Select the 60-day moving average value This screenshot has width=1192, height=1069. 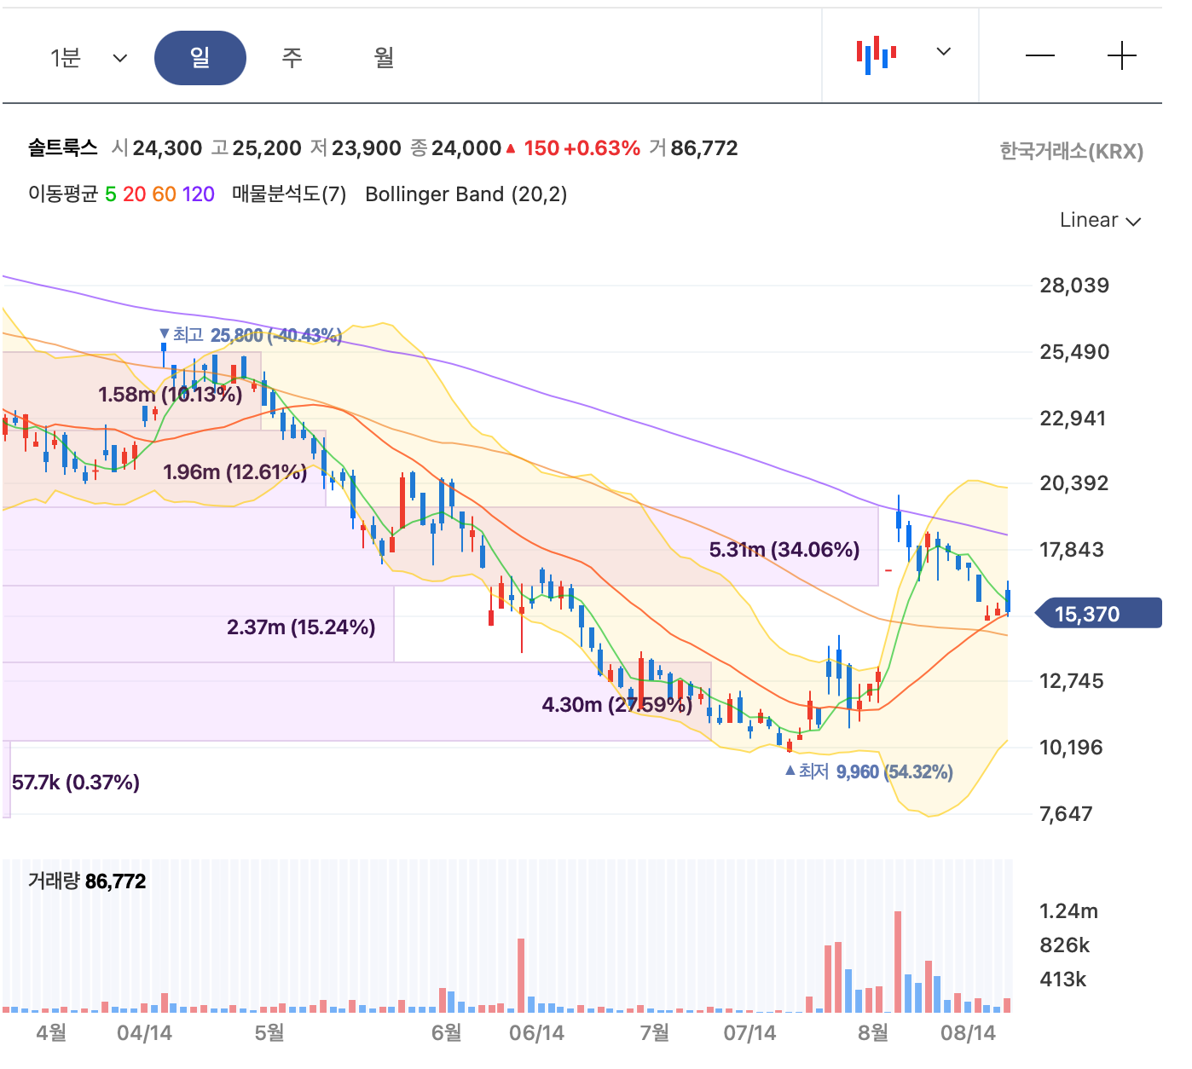pyautogui.click(x=165, y=194)
